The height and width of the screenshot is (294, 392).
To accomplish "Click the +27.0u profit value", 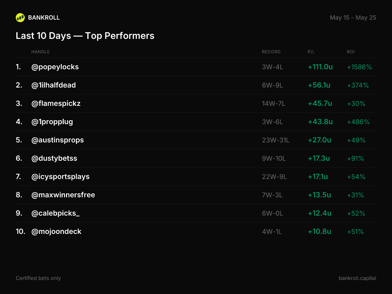I will tap(319, 140).
